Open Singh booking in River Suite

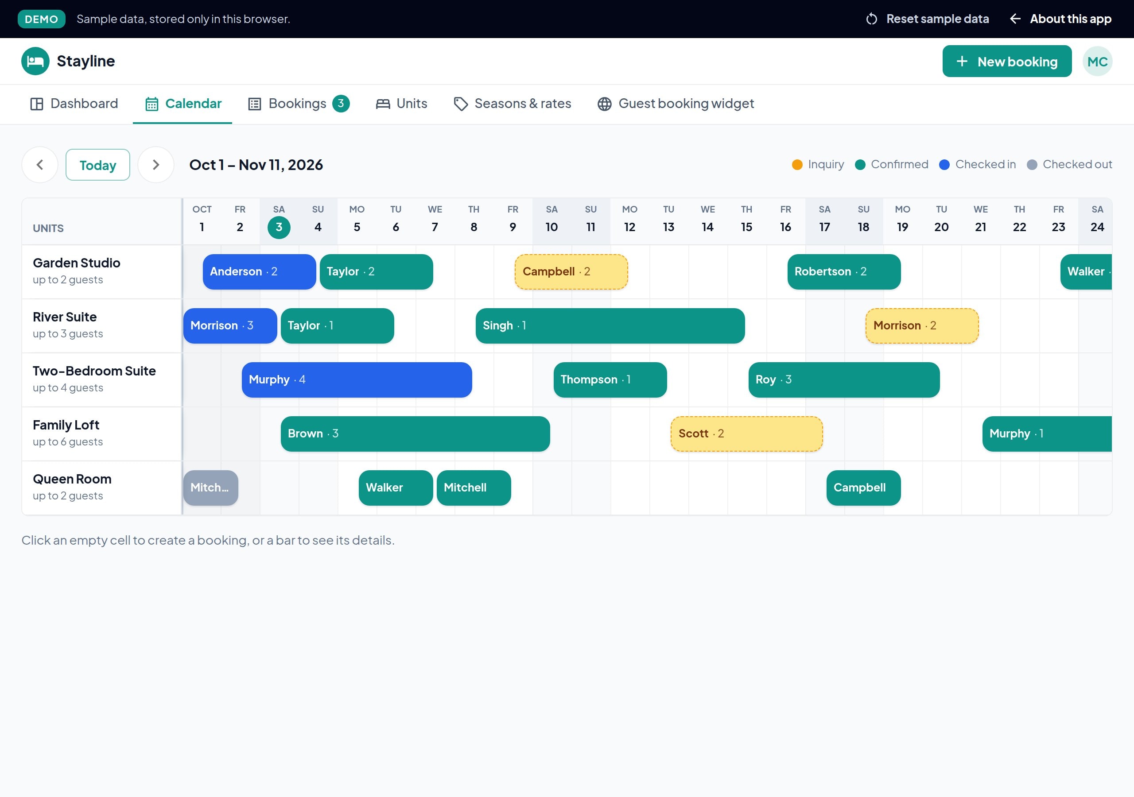coord(610,326)
